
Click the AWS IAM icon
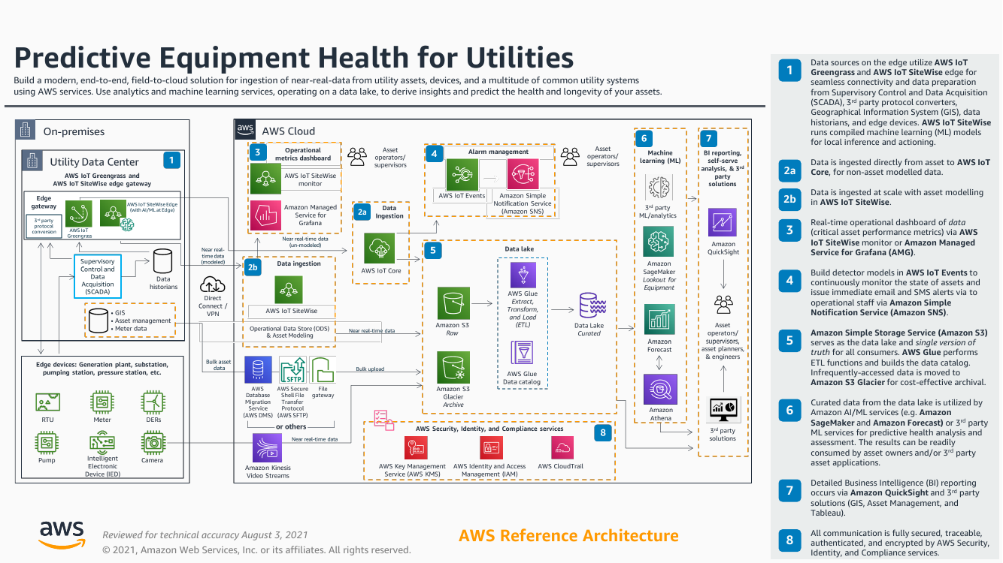[x=492, y=448]
